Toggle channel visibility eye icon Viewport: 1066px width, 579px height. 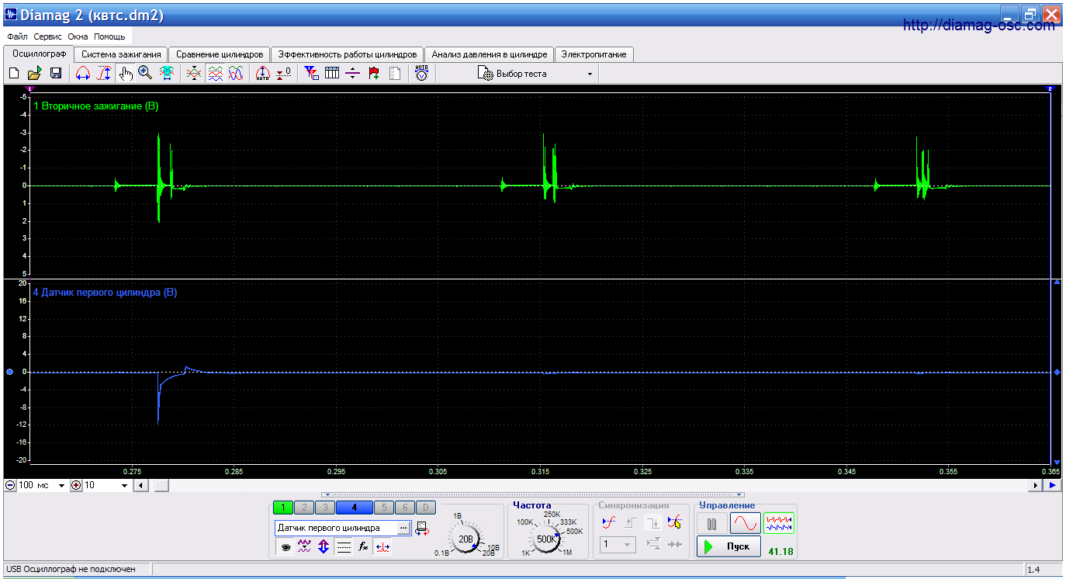pos(285,546)
